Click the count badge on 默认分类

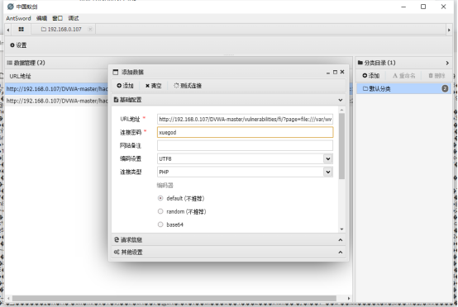[x=445, y=88]
